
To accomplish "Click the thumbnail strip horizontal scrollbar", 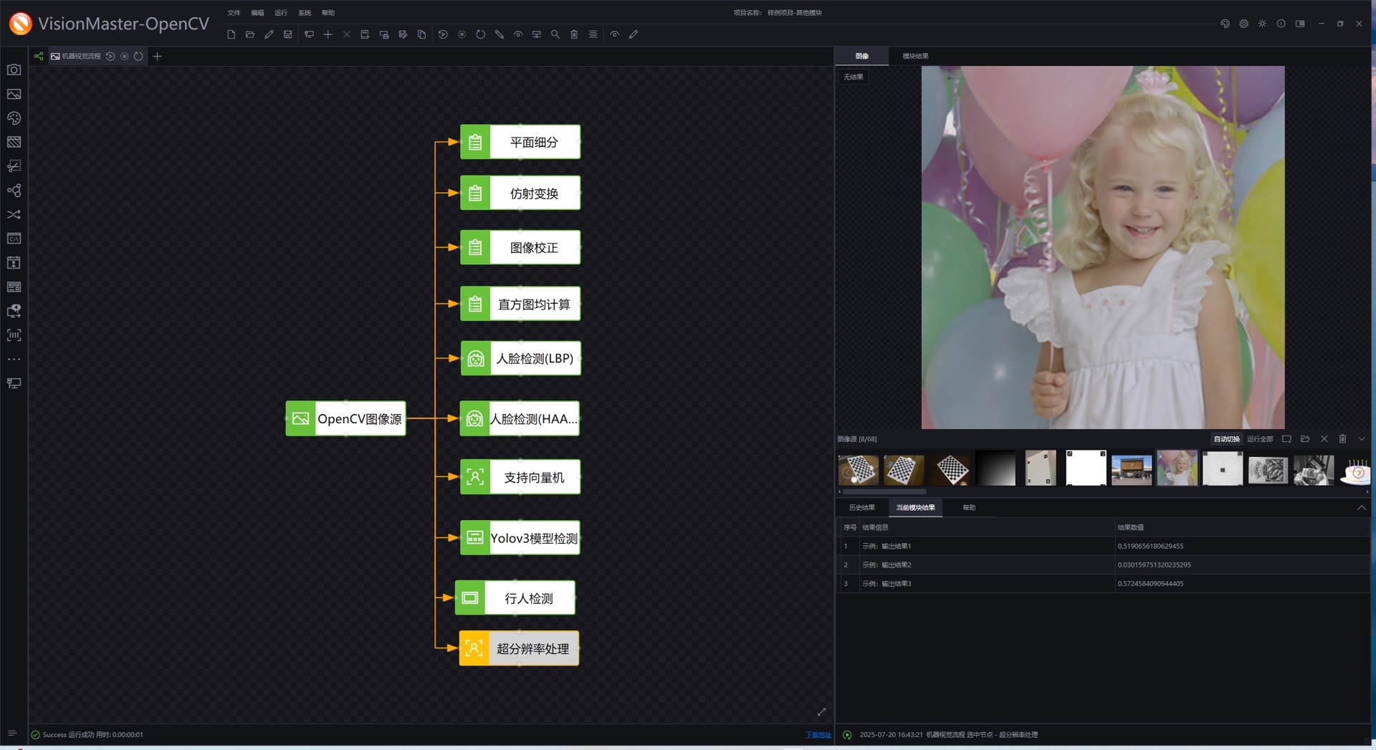I will 884,492.
